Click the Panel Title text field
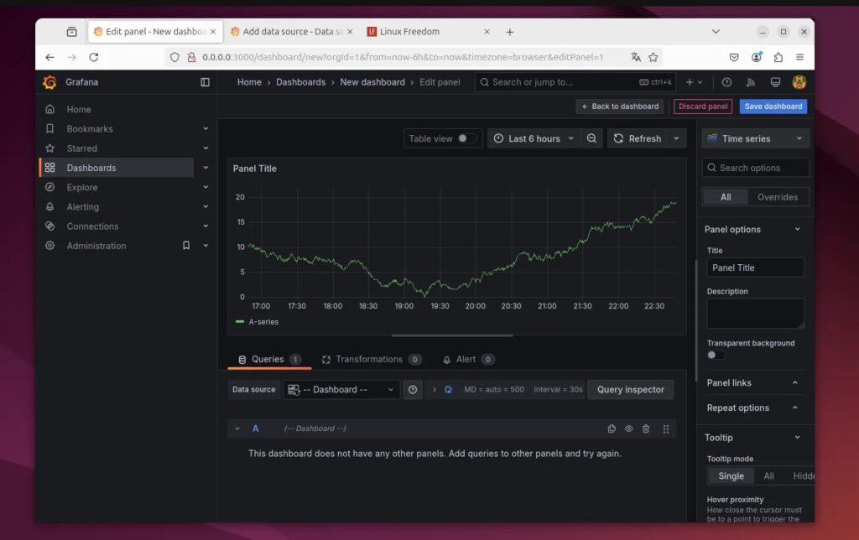Image resolution: width=859 pixels, height=540 pixels. point(755,267)
